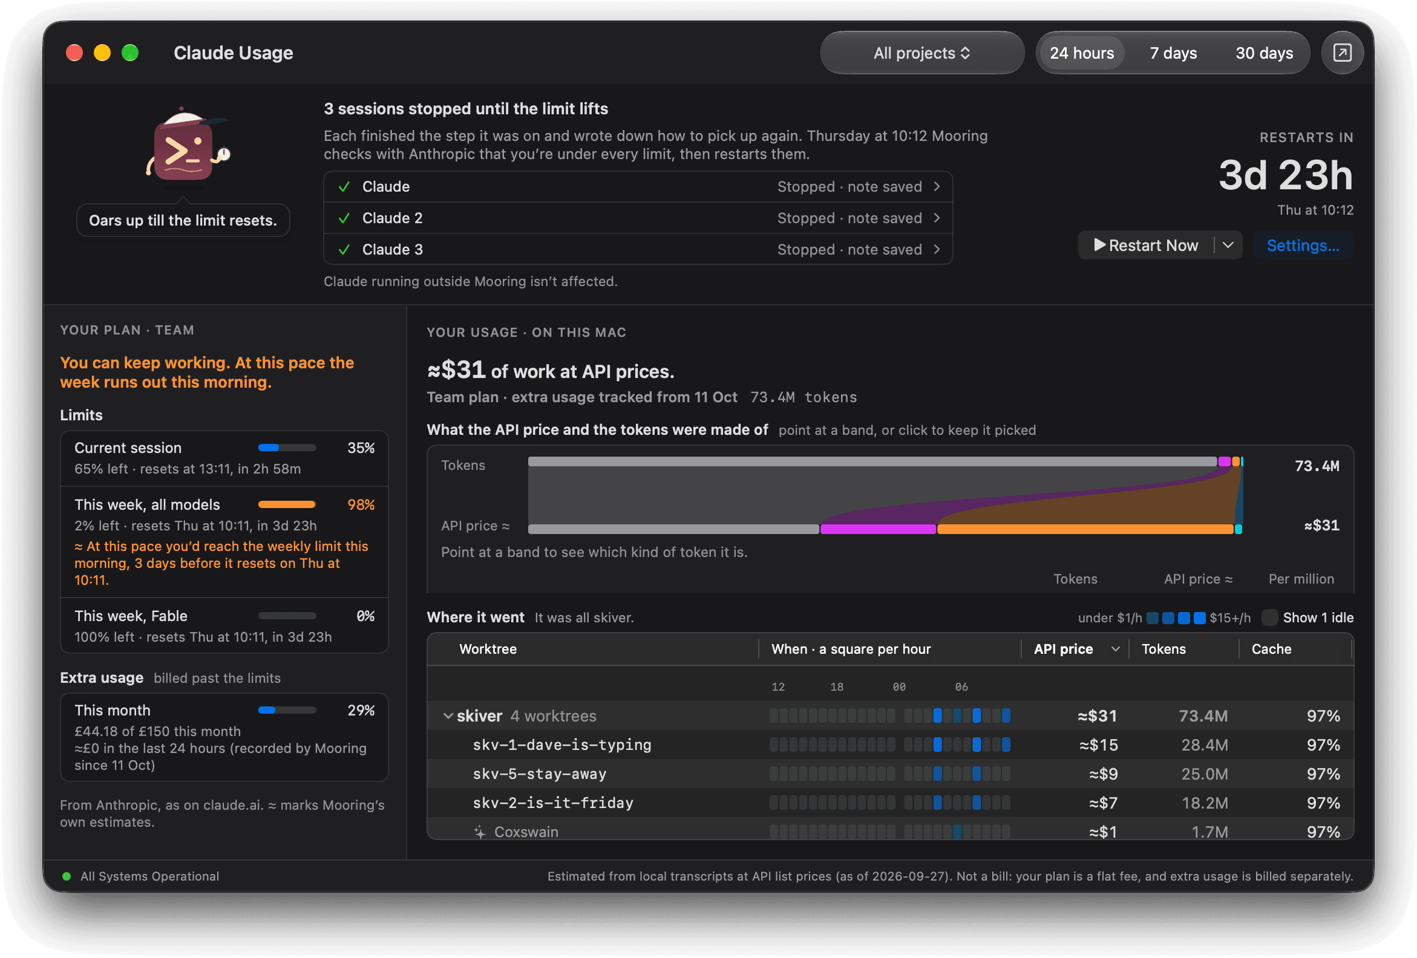Click the "This week, Fable" limit row
The height and width of the screenshot is (958, 1417).
pyautogui.click(x=224, y=626)
